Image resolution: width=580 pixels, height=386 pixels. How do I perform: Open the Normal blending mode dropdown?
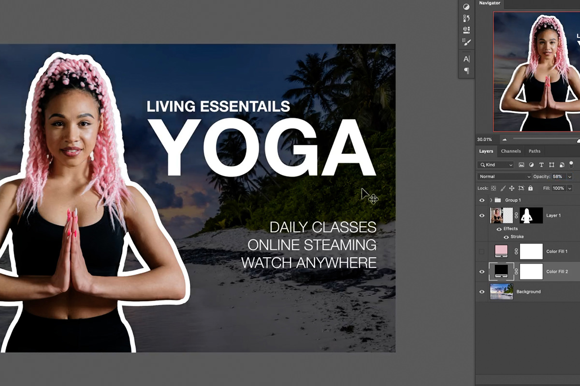tap(504, 177)
